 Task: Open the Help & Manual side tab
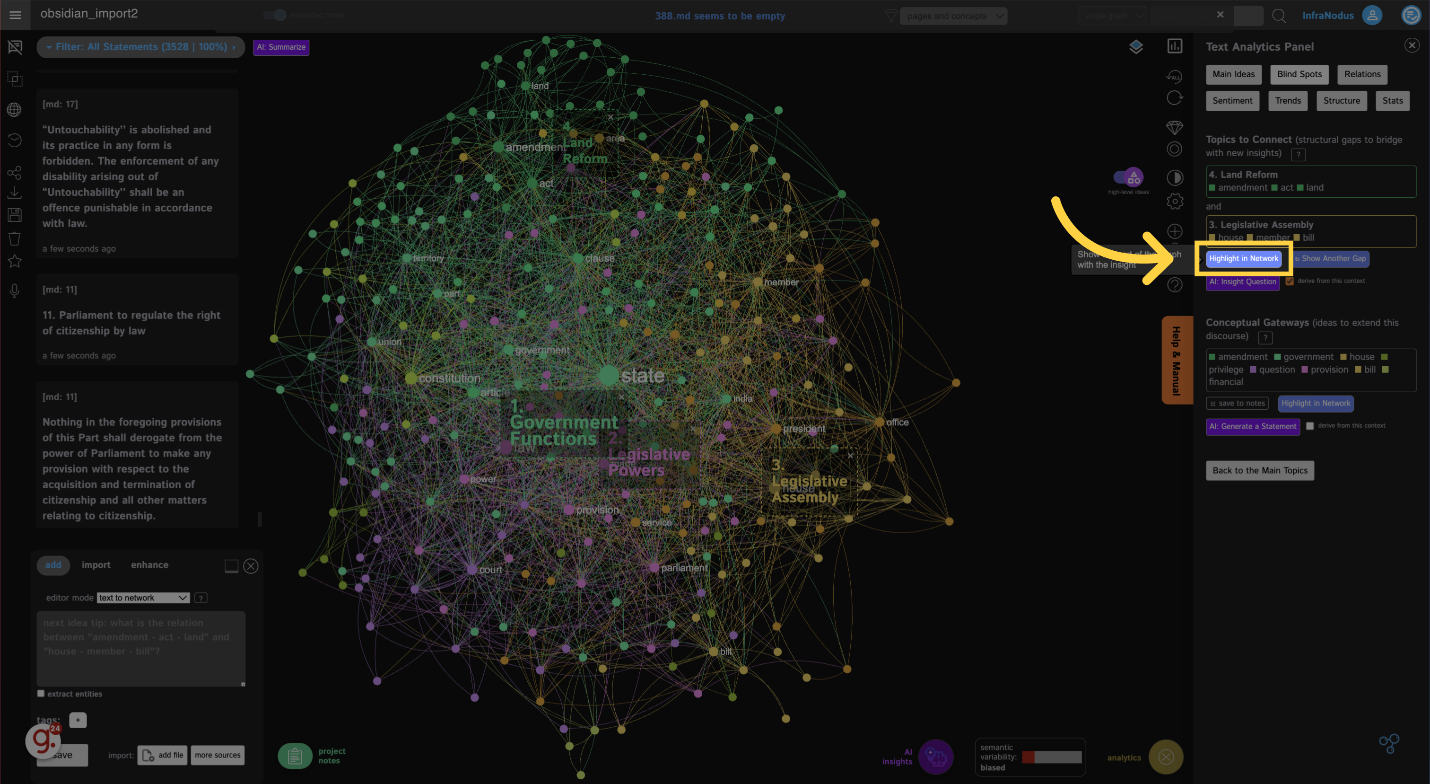pos(1177,361)
